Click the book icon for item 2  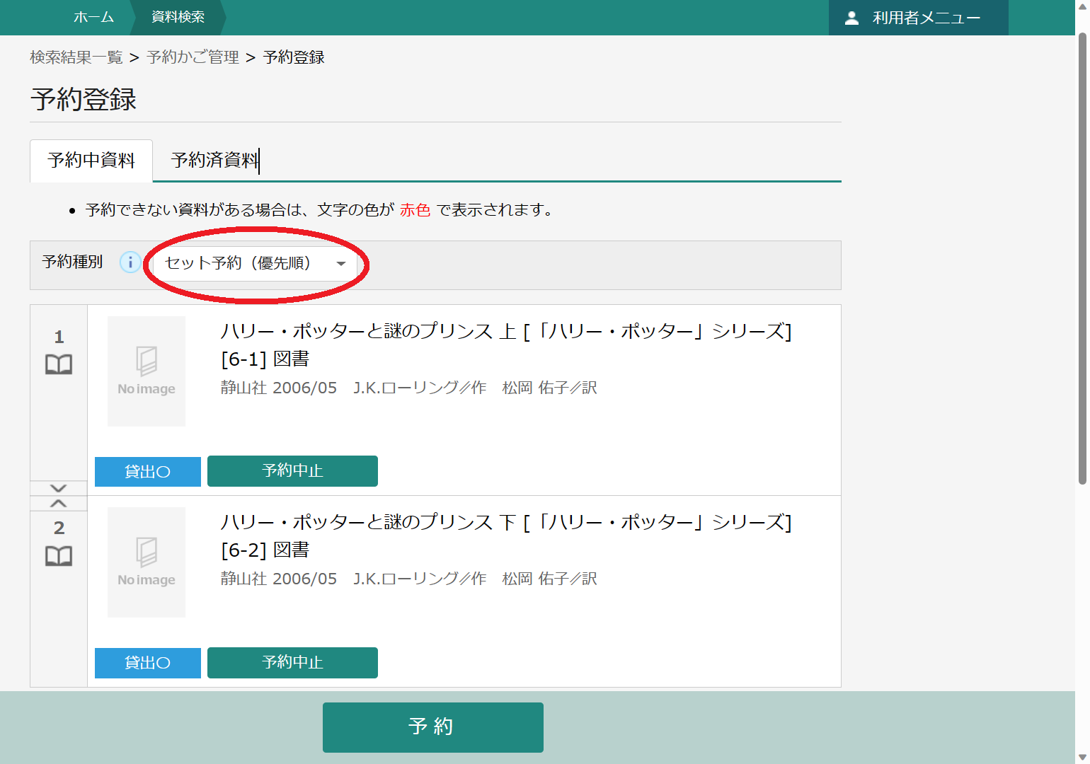(x=59, y=556)
